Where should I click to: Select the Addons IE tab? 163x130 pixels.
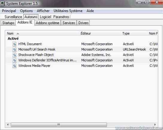point(25,22)
